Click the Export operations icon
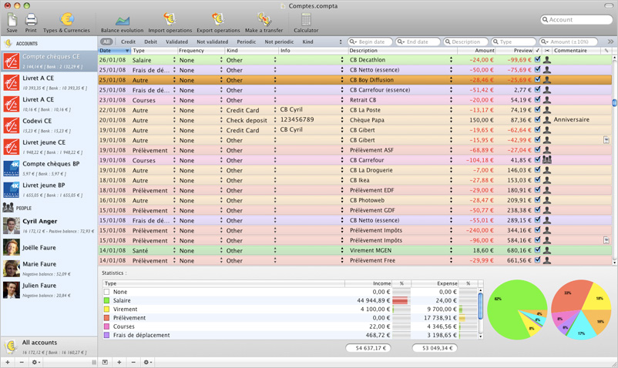Viewport: 618px width, 368px height. click(218, 19)
